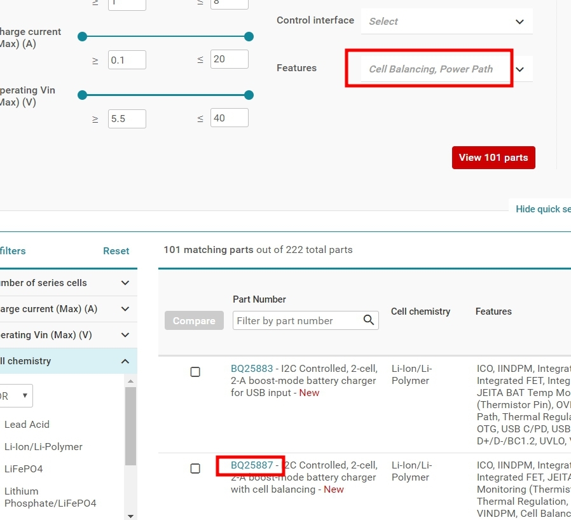Click the operating Vin maximum field 40
Viewport: 571px width, 520px height.
(230, 118)
